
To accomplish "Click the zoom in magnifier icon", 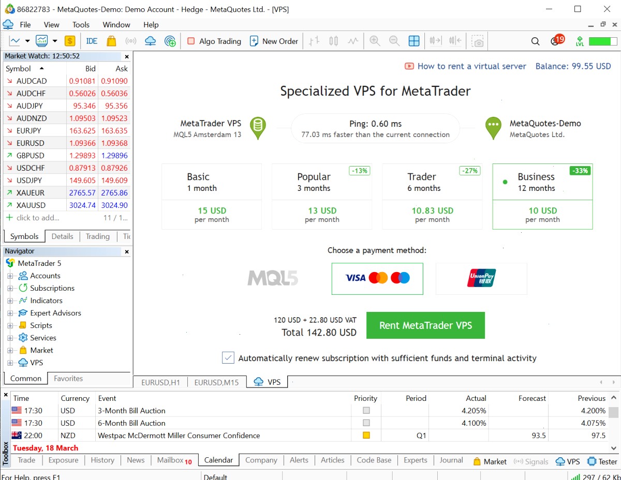I will 375,41.
